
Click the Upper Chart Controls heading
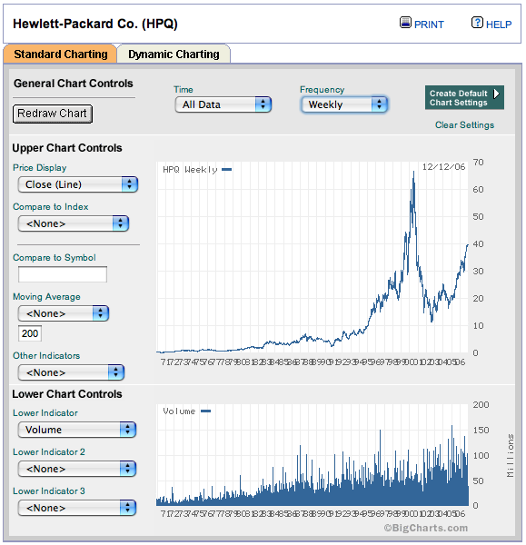pyautogui.click(x=67, y=148)
